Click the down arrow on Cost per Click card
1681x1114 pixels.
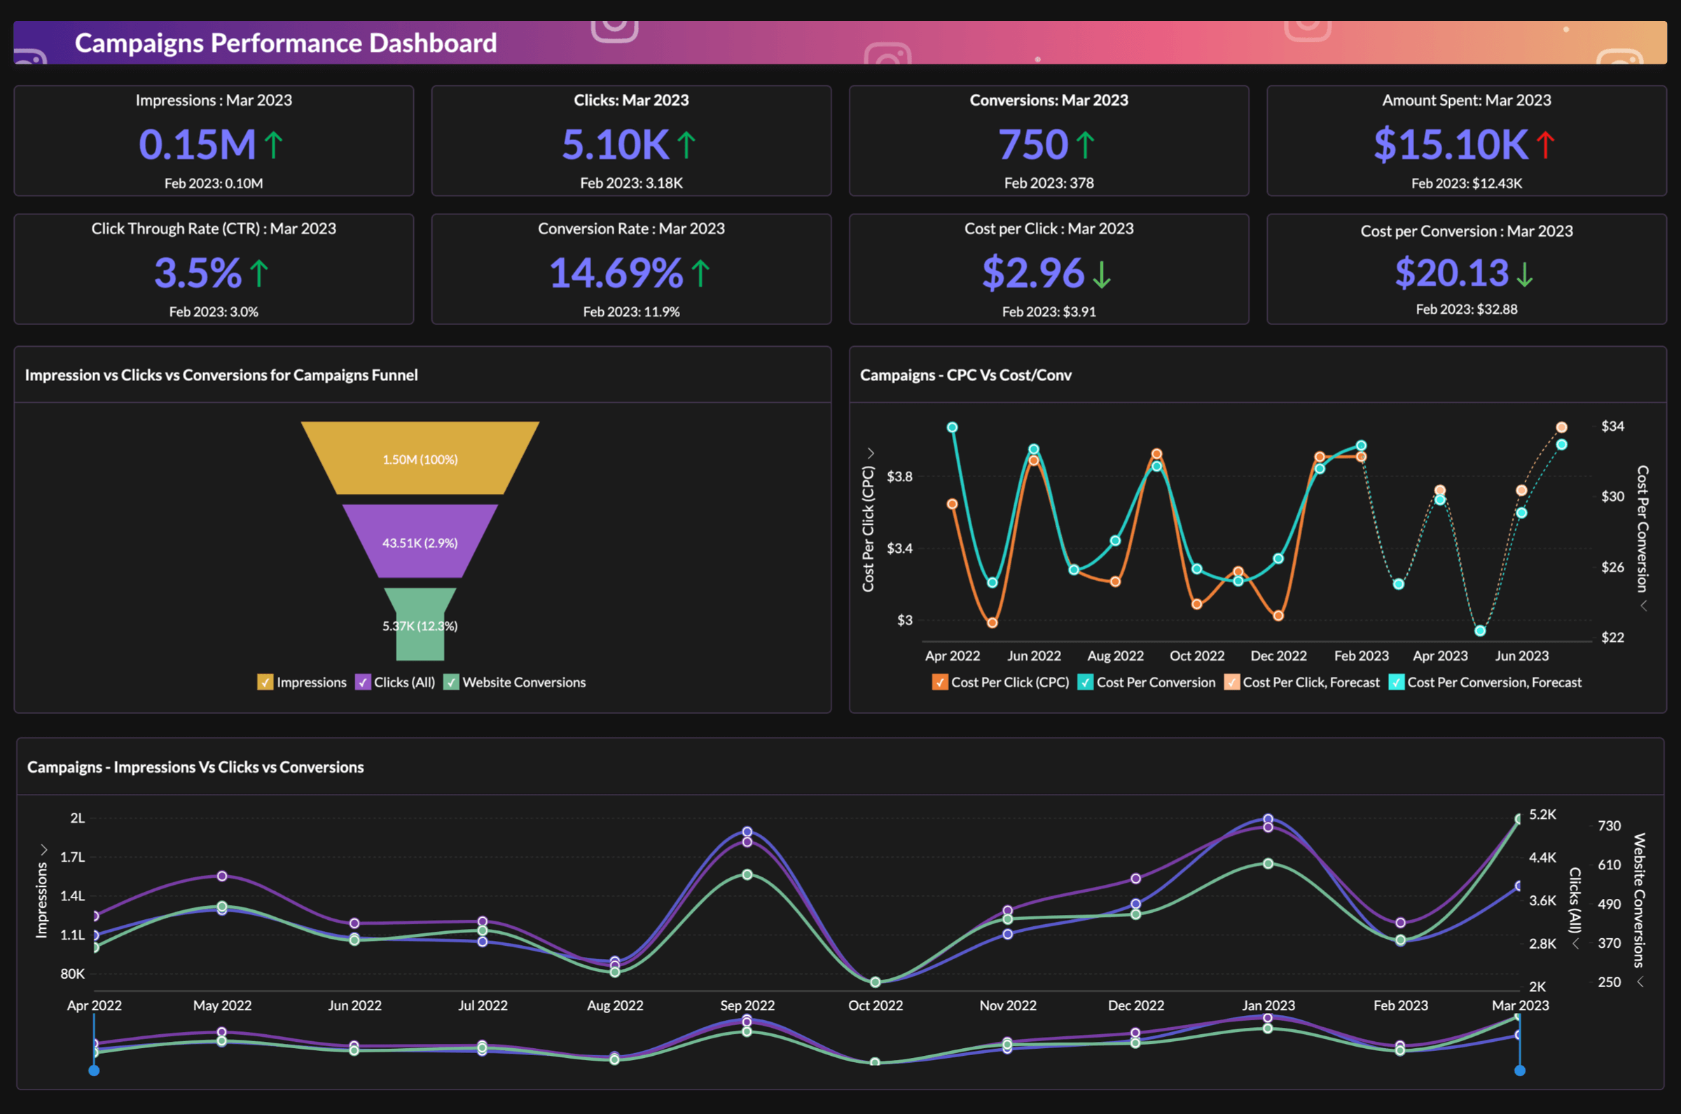tap(1102, 275)
